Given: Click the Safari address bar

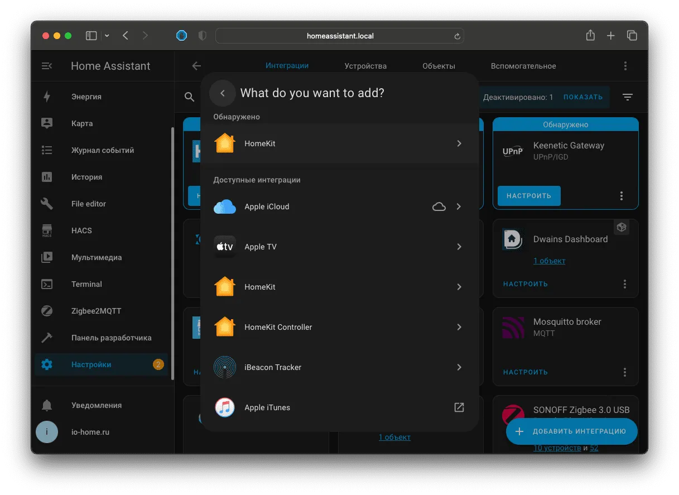Looking at the screenshot, I should tap(339, 36).
